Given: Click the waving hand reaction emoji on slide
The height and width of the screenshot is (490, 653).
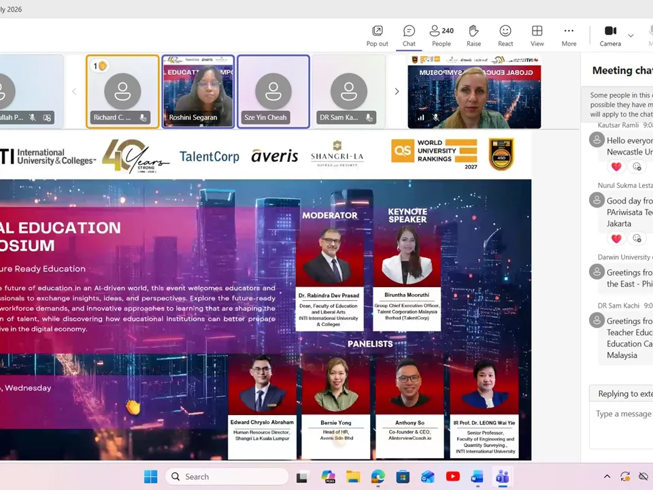Looking at the screenshot, I should pos(133,407).
